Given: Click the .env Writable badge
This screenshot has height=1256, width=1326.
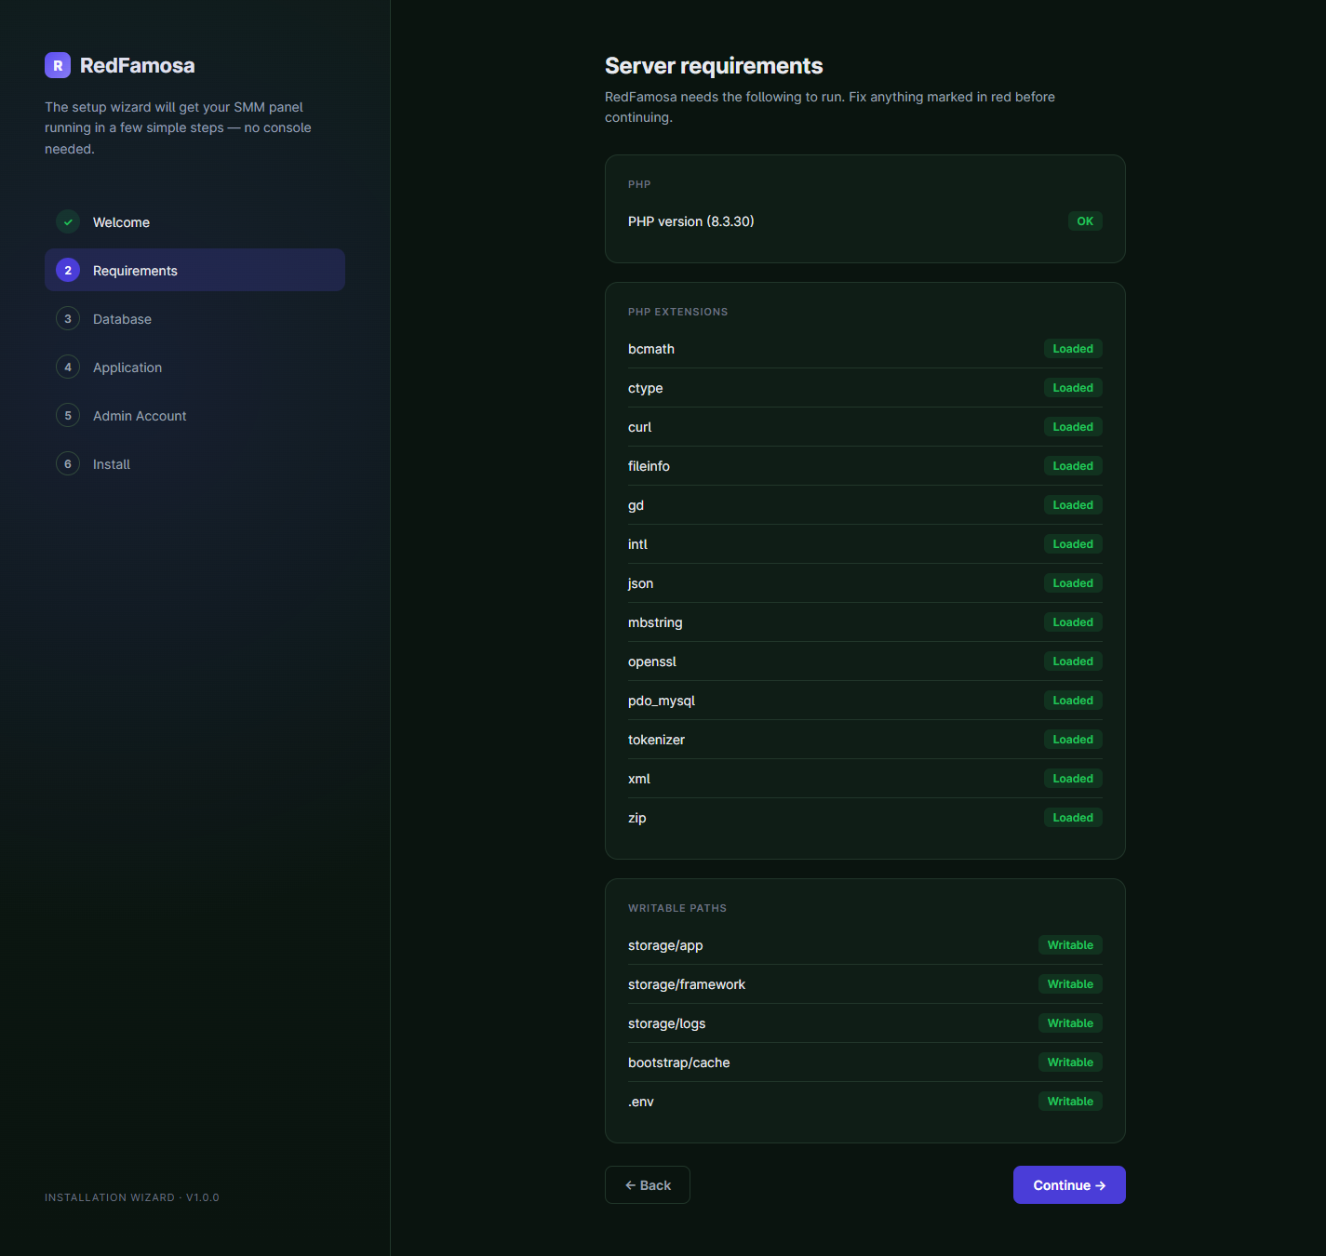Looking at the screenshot, I should 1070,1102.
